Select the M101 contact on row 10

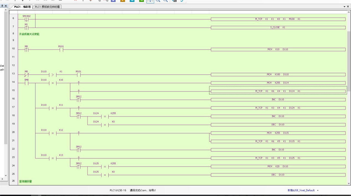[x=61, y=50]
